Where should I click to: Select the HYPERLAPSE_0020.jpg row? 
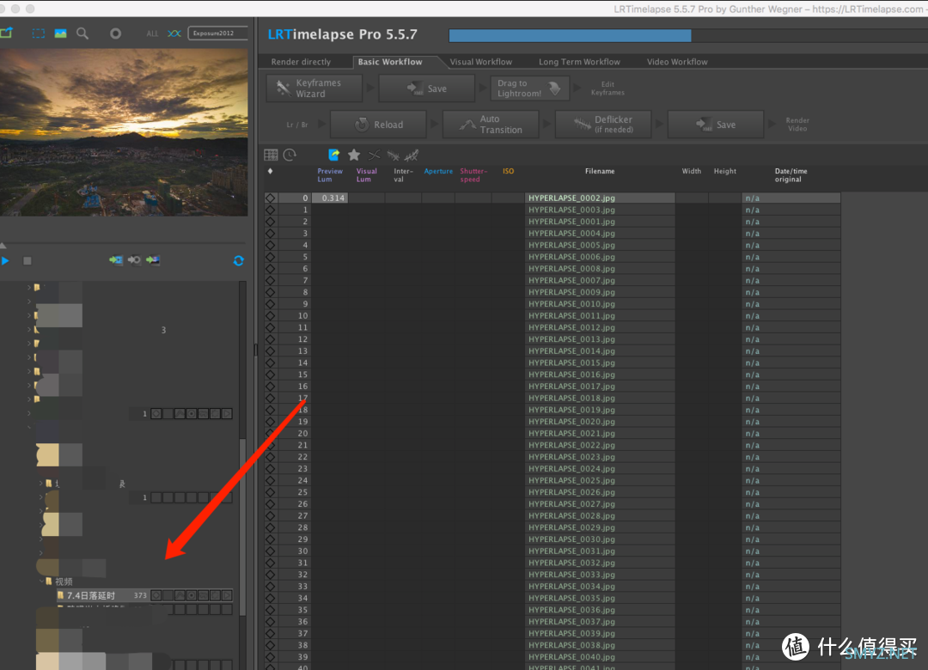(x=553, y=422)
